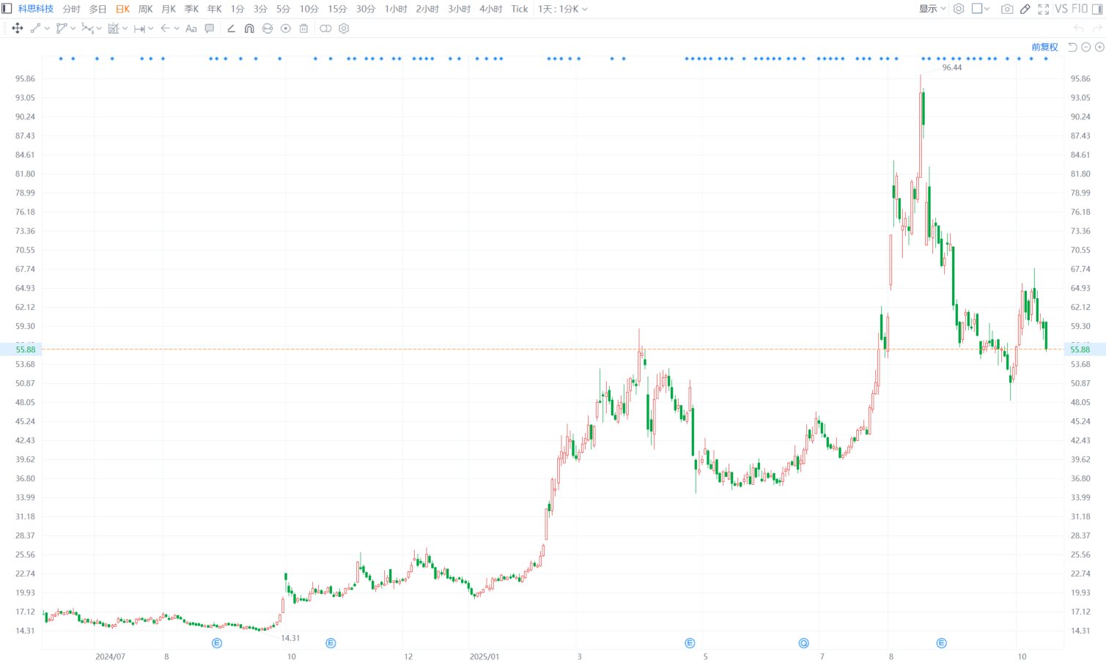The height and width of the screenshot is (668, 1106).
Task: Expand the arrow tool dropdown arrow
Action: pos(177,29)
